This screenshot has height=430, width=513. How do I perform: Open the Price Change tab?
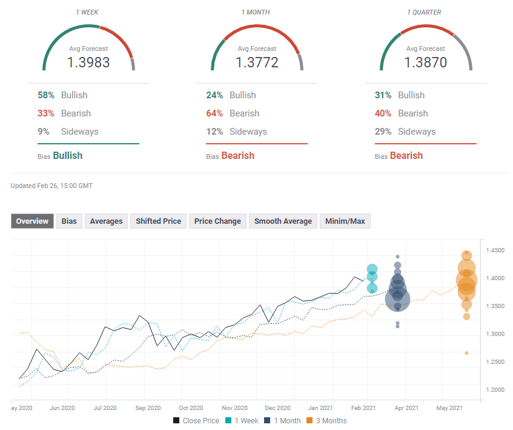coord(217,221)
